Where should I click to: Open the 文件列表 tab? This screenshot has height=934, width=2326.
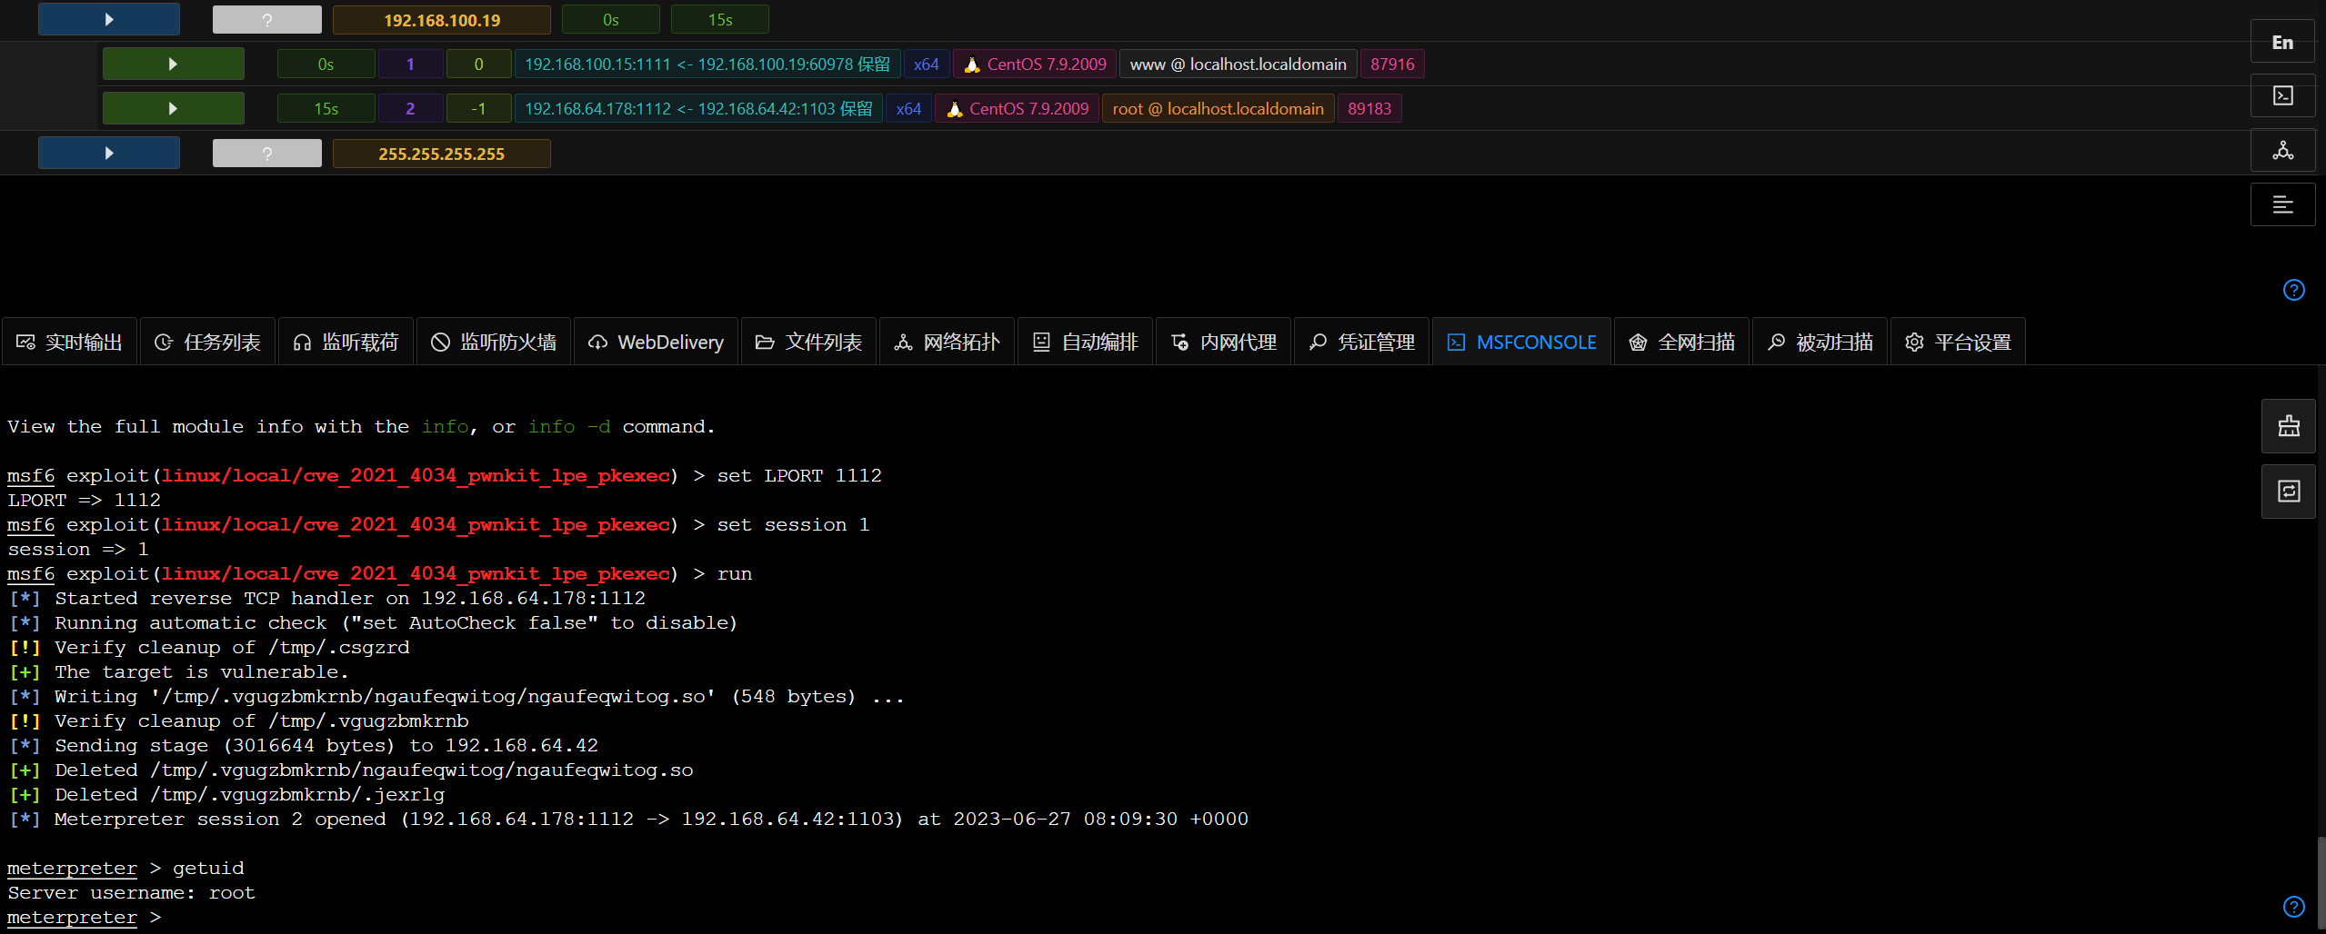point(809,342)
